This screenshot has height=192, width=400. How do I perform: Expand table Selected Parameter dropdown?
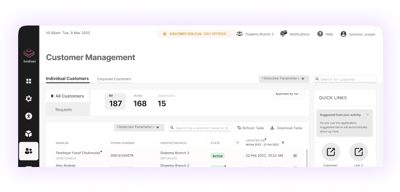(x=139, y=127)
